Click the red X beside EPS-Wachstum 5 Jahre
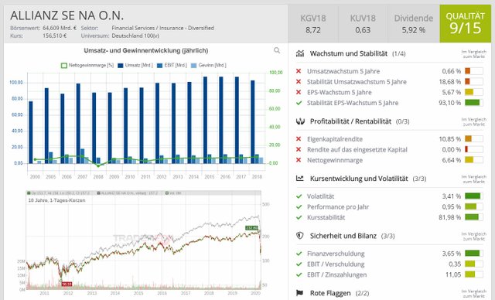 299,92
